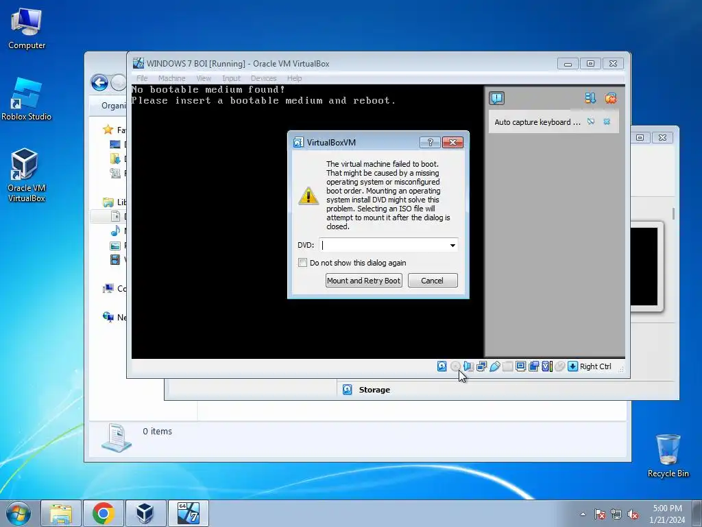
Task: Click the CPU virtualization status icon
Action: pyautogui.click(x=547, y=366)
